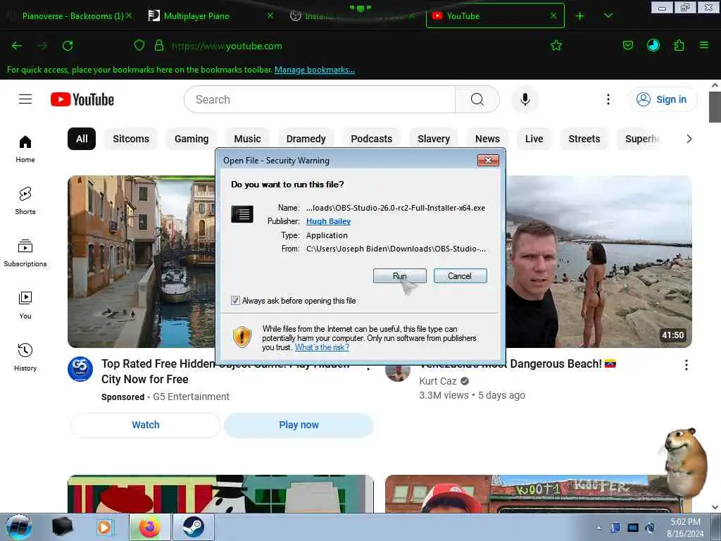Image resolution: width=721 pixels, height=541 pixels.
Task: Show more category chips arrow
Action: click(x=689, y=139)
